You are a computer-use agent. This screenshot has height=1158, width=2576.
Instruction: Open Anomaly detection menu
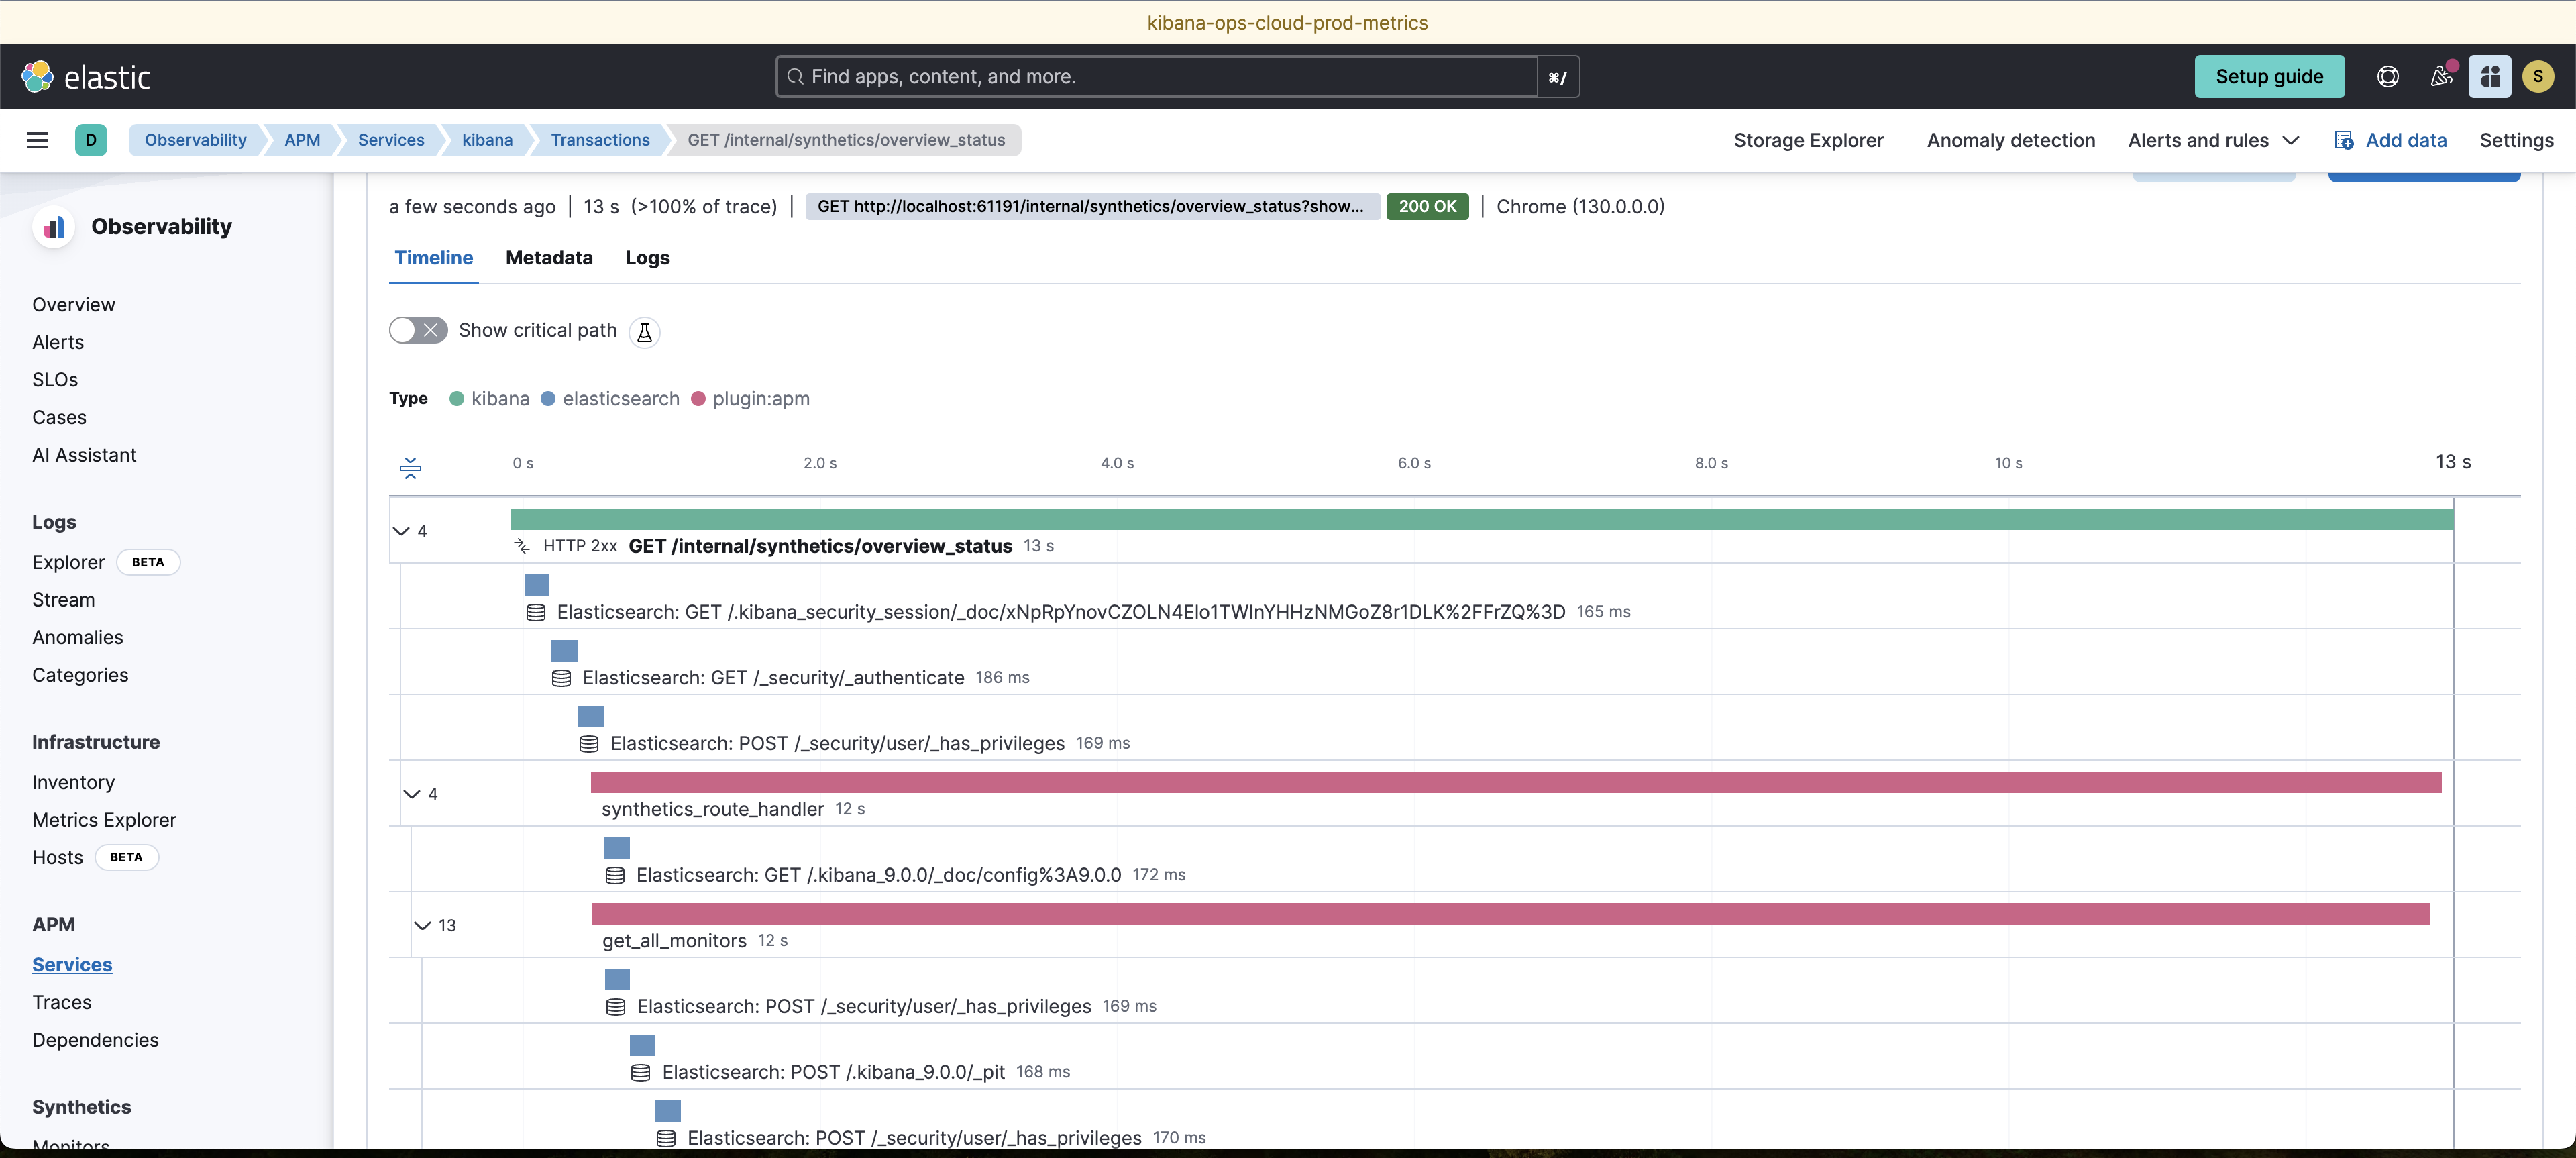2011,140
